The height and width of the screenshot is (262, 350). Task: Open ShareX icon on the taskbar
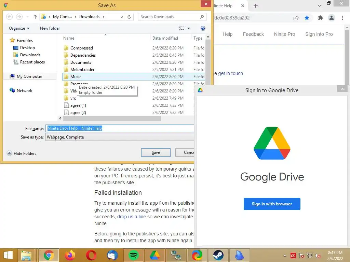(x=197, y=255)
